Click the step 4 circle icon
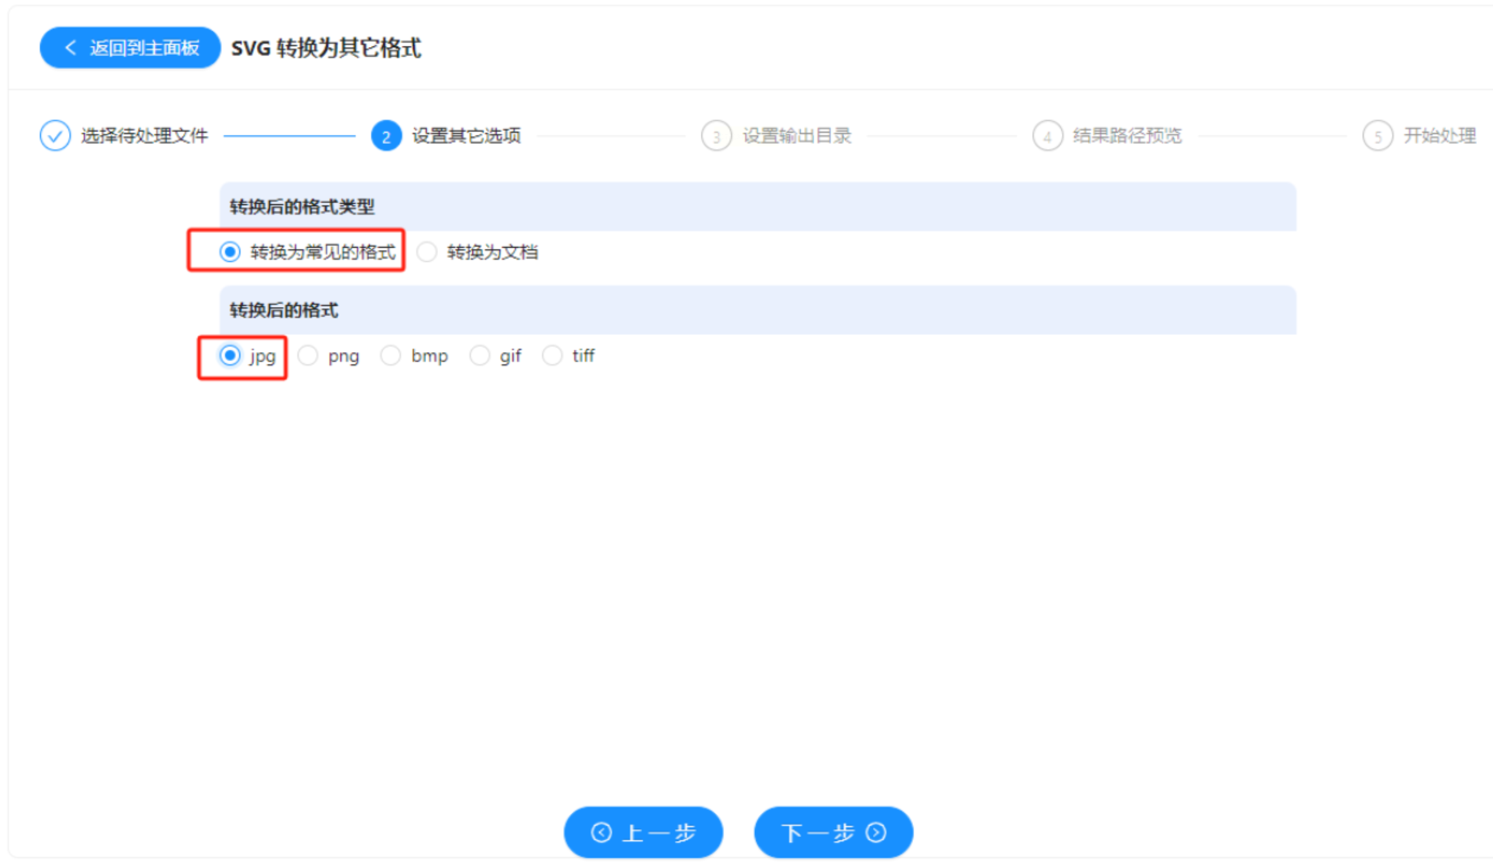 click(x=1047, y=136)
